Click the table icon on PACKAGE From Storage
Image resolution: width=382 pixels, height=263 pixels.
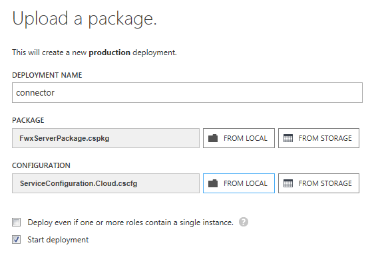pos(288,138)
